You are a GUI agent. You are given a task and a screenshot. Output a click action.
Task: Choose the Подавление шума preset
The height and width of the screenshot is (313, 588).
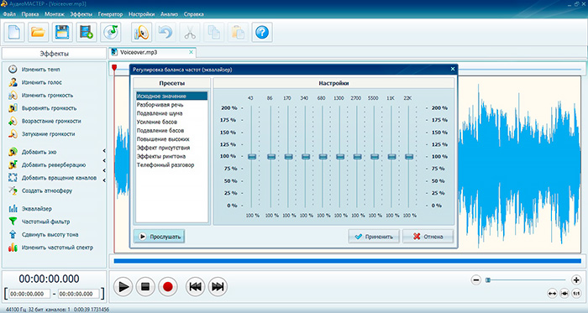[160, 113]
